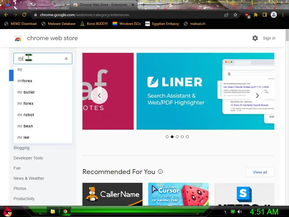Select the fourth carousel dot
The height and width of the screenshot is (217, 289).
click(x=182, y=137)
